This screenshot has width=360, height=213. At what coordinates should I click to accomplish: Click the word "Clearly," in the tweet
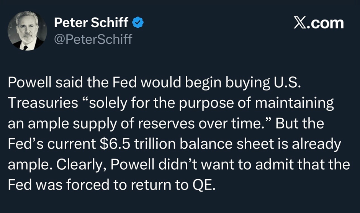point(80,164)
